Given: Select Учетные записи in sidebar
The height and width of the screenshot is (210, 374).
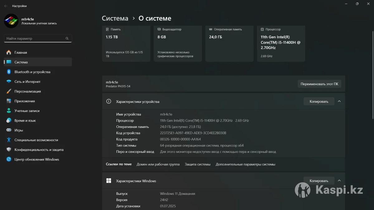Looking at the screenshot, I should coord(38,111).
